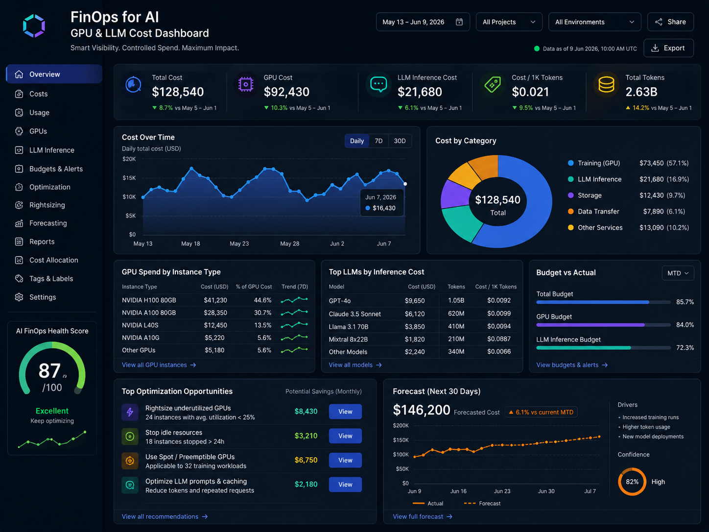The image size is (709, 532).
Task: Click the Share button
Action: click(x=670, y=22)
